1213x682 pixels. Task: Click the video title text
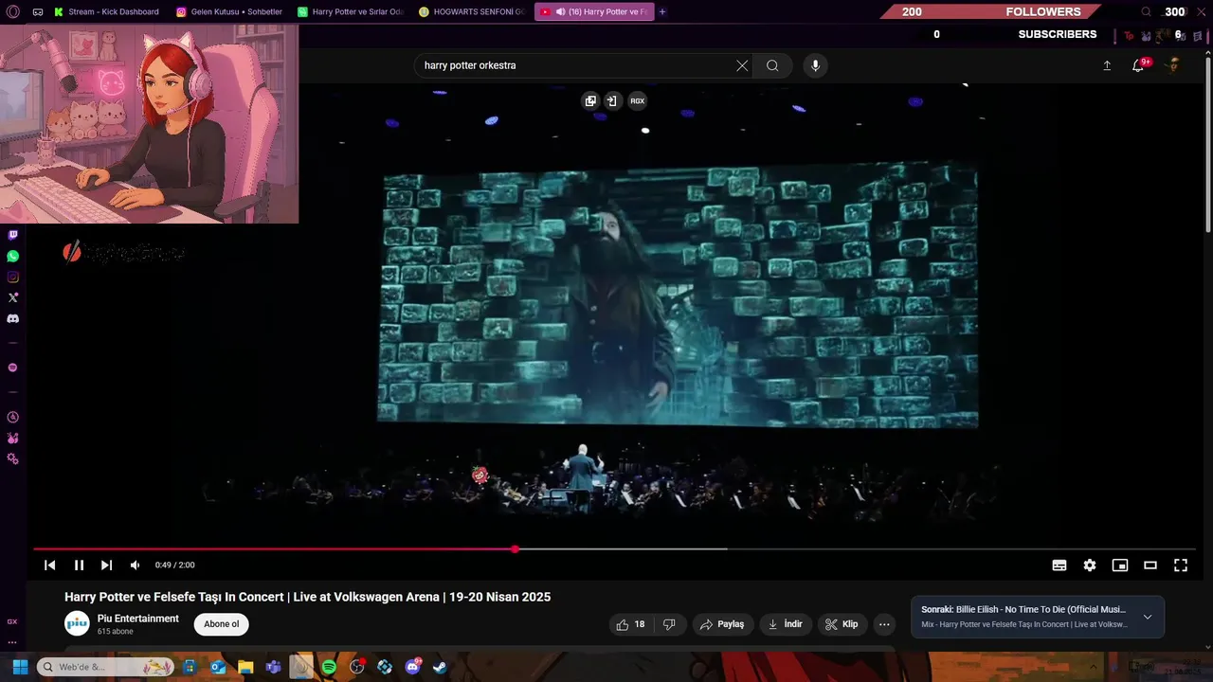307,597
